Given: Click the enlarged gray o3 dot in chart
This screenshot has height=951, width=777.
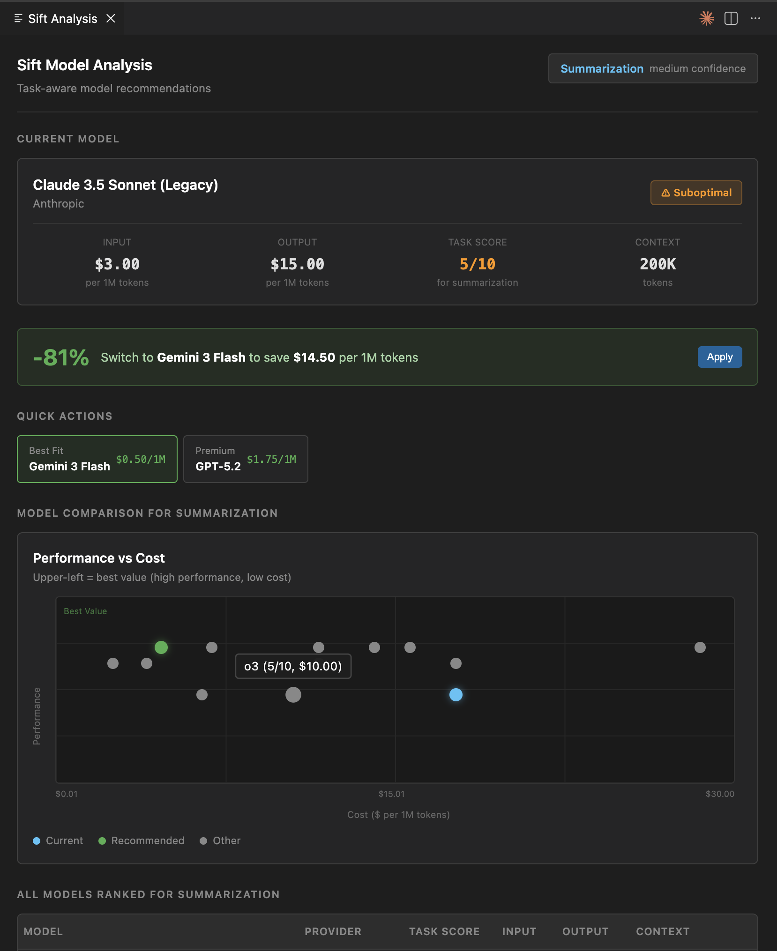Looking at the screenshot, I should 293,695.
